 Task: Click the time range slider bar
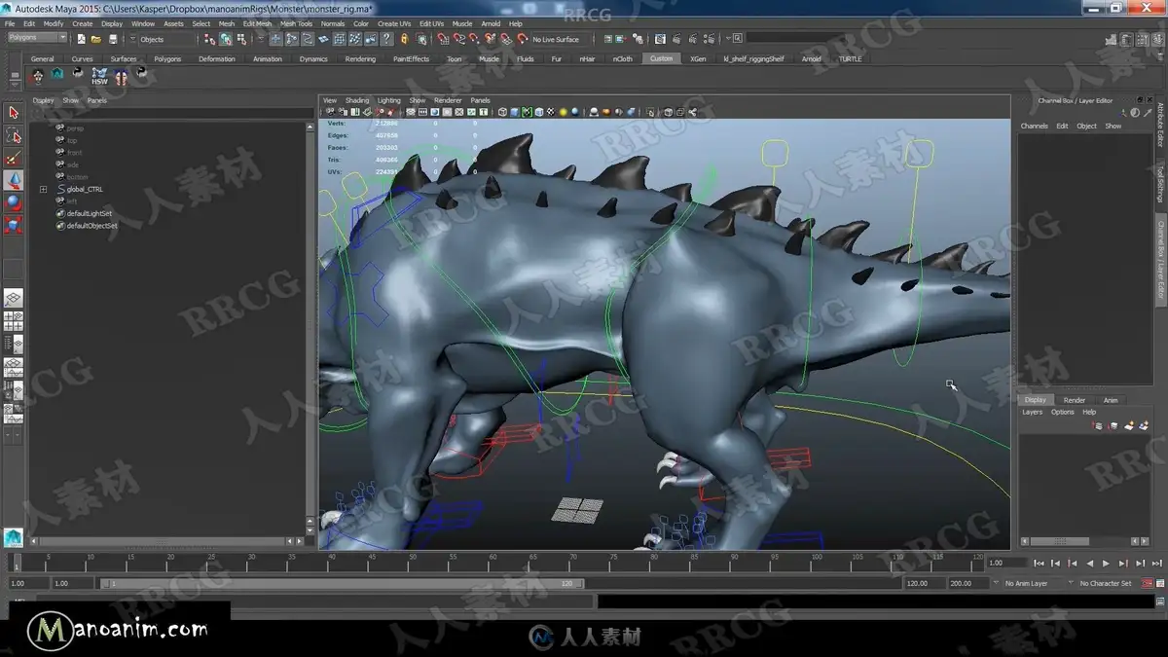[343, 583]
